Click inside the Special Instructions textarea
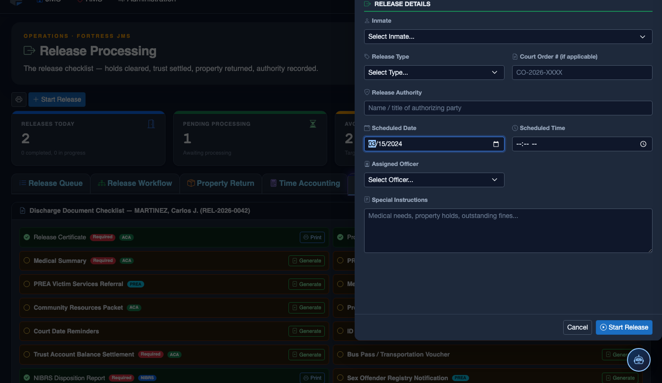The image size is (662, 383). tap(508, 231)
